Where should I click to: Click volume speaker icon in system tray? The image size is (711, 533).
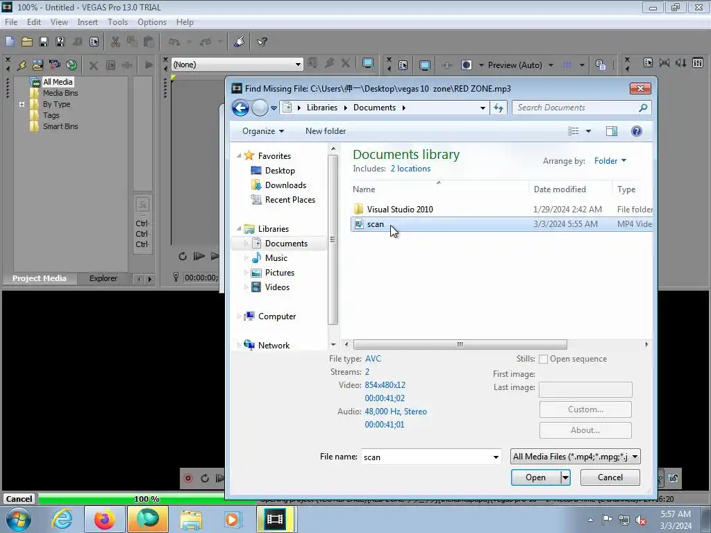click(x=641, y=520)
